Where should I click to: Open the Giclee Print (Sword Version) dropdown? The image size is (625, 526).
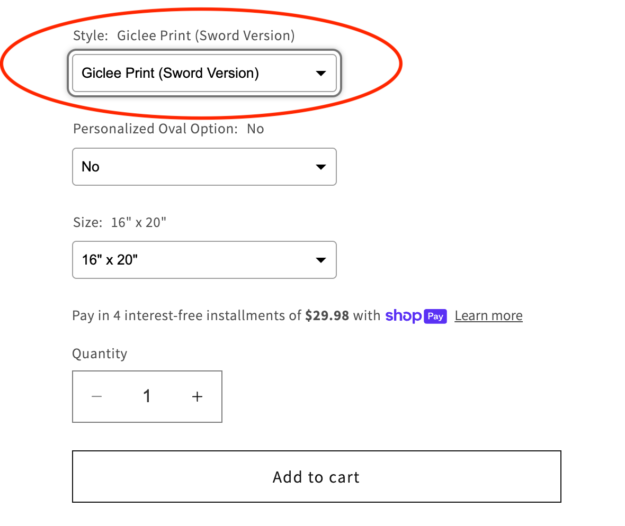point(204,74)
